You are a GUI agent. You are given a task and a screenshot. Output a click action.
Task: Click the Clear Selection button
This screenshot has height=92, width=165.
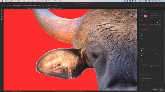[148, 69]
